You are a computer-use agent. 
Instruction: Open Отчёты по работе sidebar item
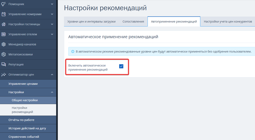28,120
